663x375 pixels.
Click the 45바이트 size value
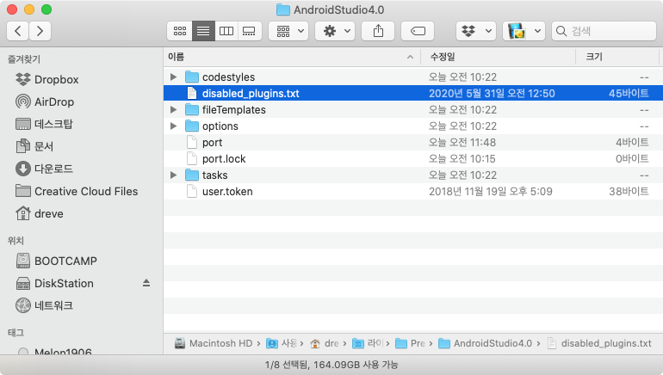(x=629, y=94)
